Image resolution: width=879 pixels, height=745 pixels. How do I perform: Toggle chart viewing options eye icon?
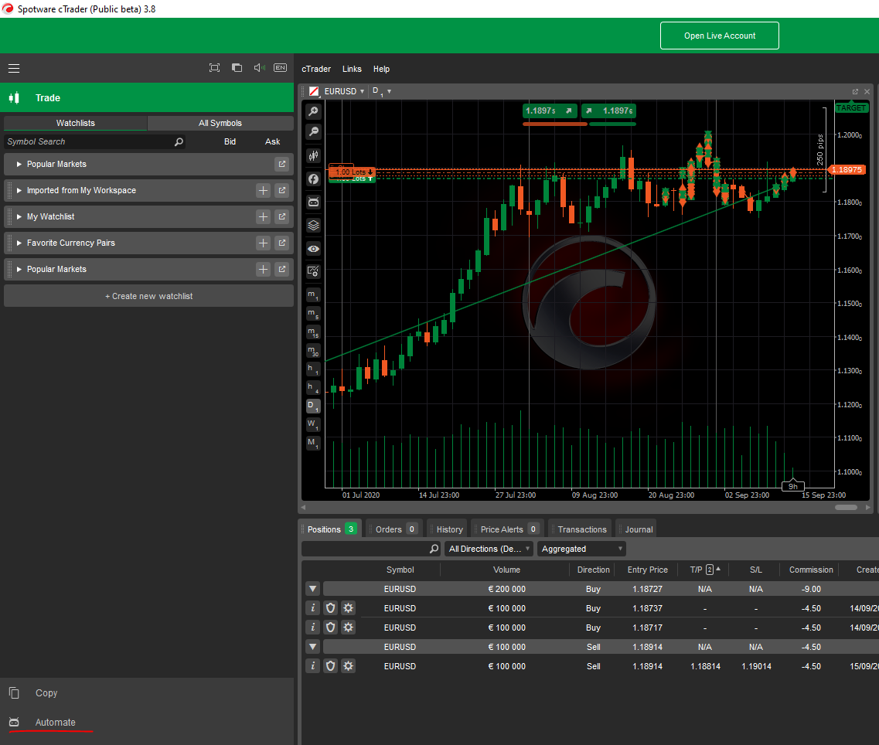pyautogui.click(x=313, y=248)
